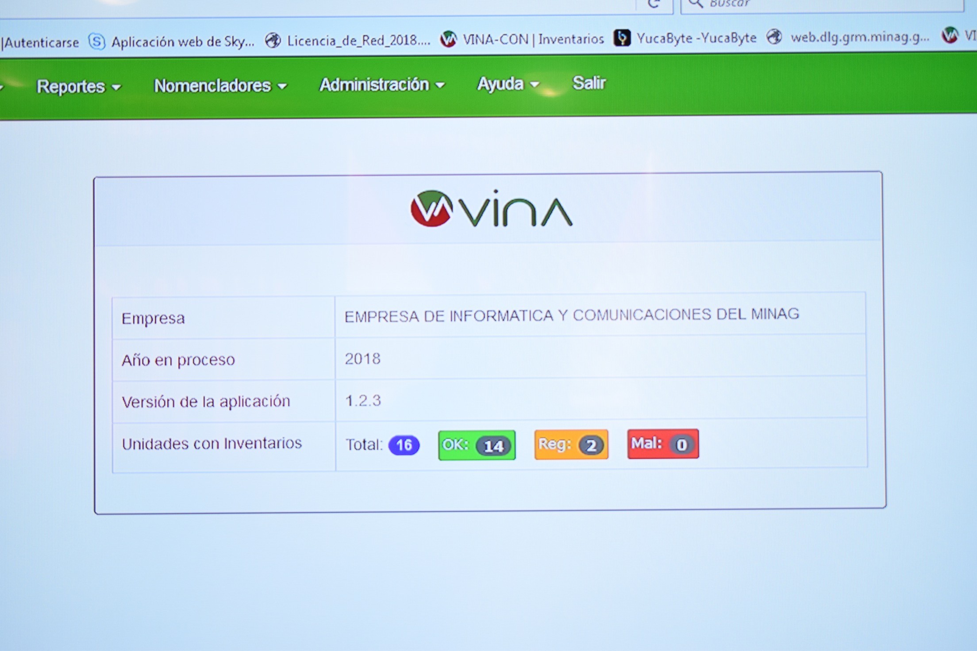Click VINA favicon of VINA-CON bookmark
This screenshot has height=651, width=977.
448,39
